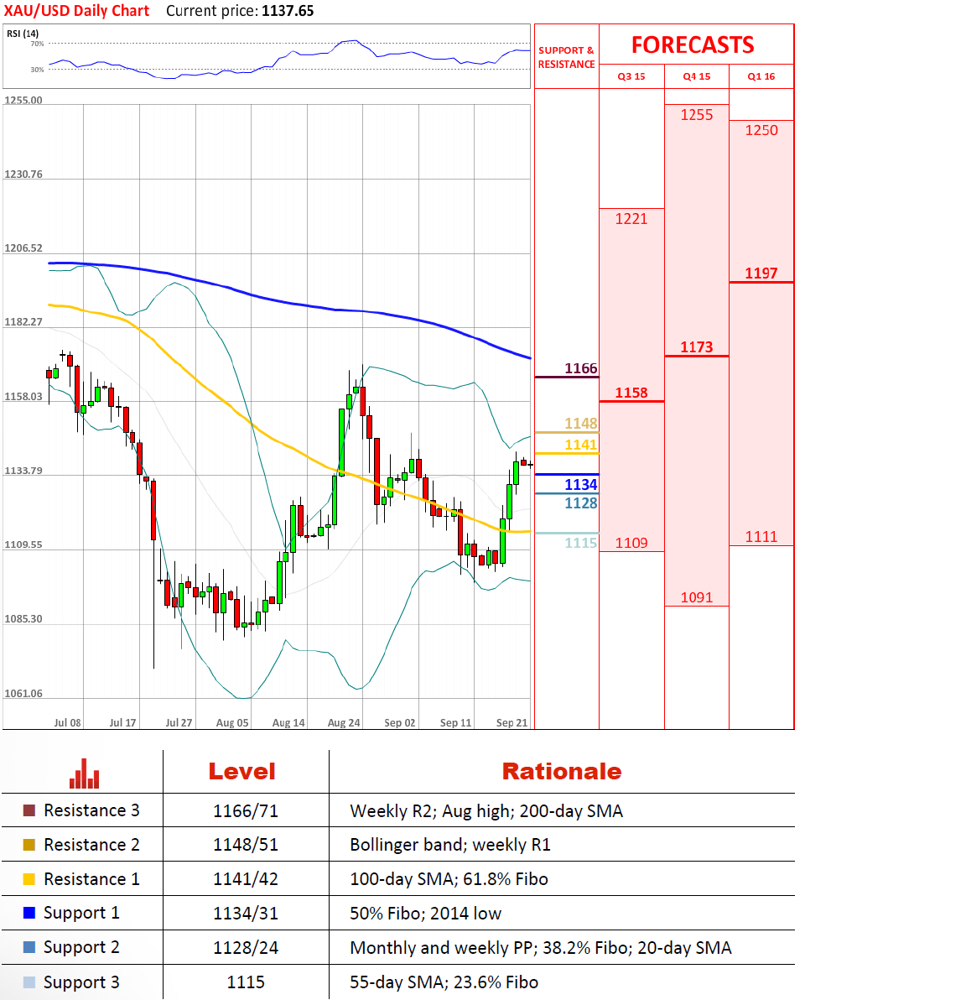Click the 1148 resistance level marker
The height and width of the screenshot is (1000, 966).
(581, 424)
